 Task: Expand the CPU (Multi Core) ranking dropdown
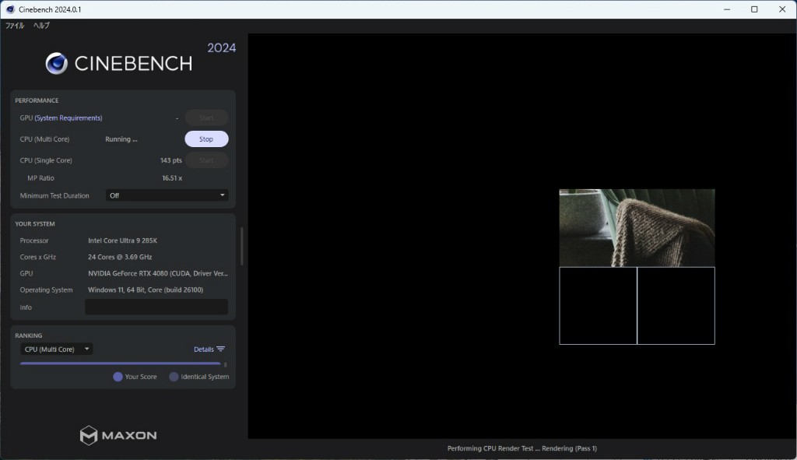pos(56,349)
